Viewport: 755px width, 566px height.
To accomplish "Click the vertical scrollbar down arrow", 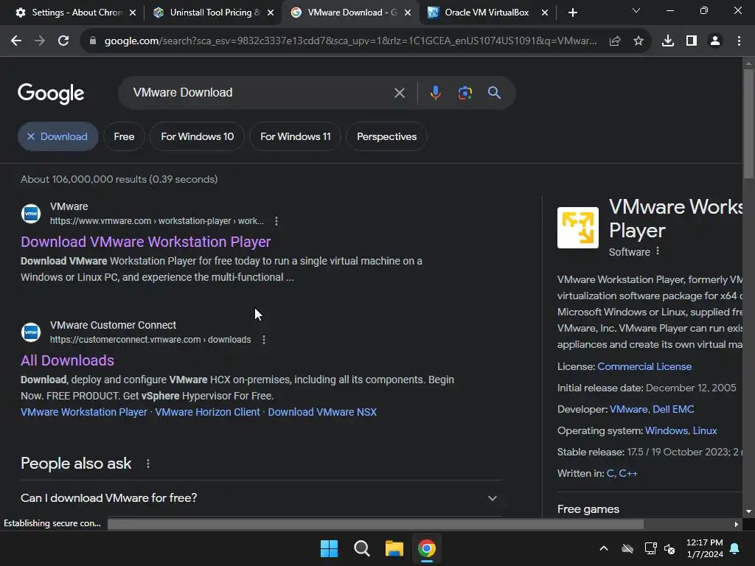I will 748,511.
